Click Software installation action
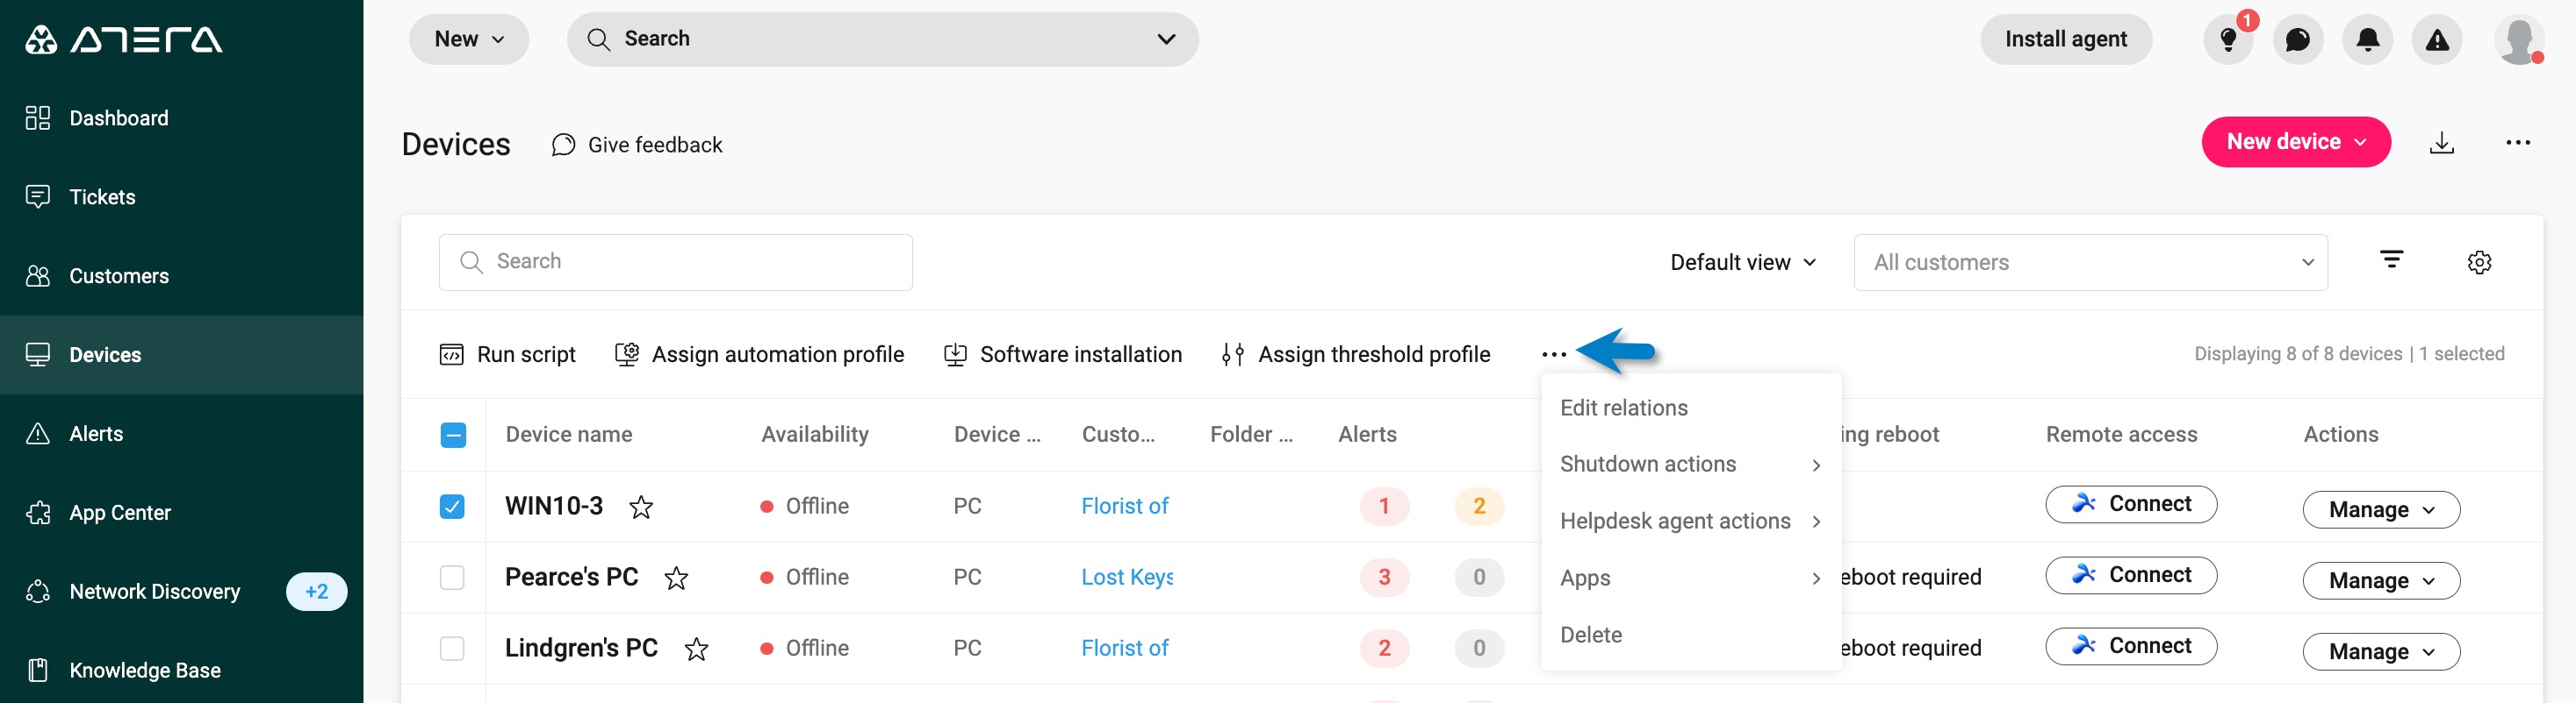The image size is (2576, 703). click(x=1063, y=354)
